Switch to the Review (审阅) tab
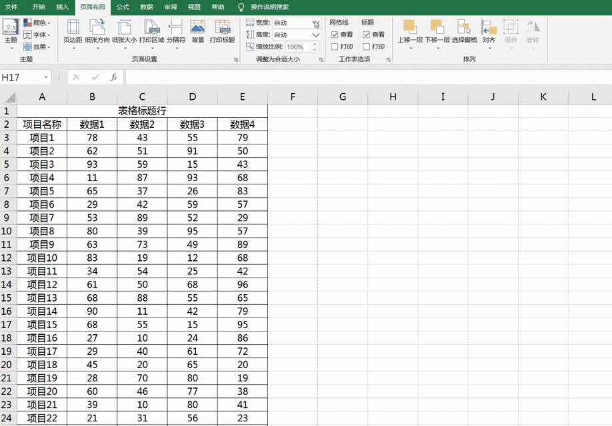Image resolution: width=612 pixels, height=426 pixels. (170, 7)
